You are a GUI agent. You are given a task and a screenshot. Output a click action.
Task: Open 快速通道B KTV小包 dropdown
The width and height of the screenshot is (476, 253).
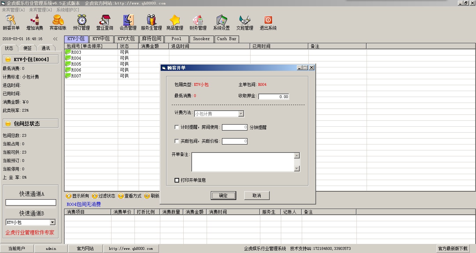point(52,222)
